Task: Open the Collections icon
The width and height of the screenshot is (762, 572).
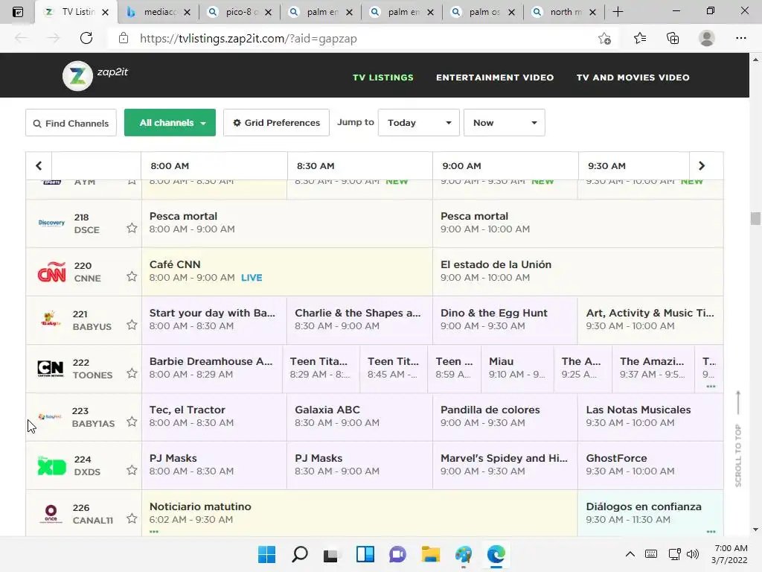Action: [673, 38]
